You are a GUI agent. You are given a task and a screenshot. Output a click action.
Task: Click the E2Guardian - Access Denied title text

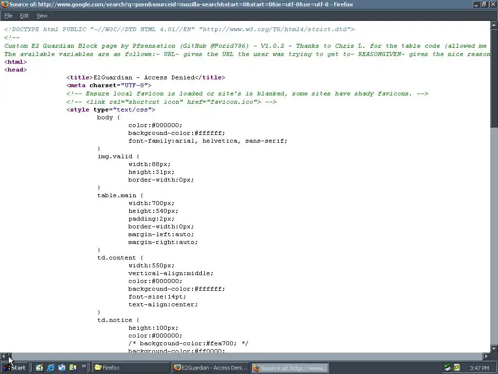[144, 77]
